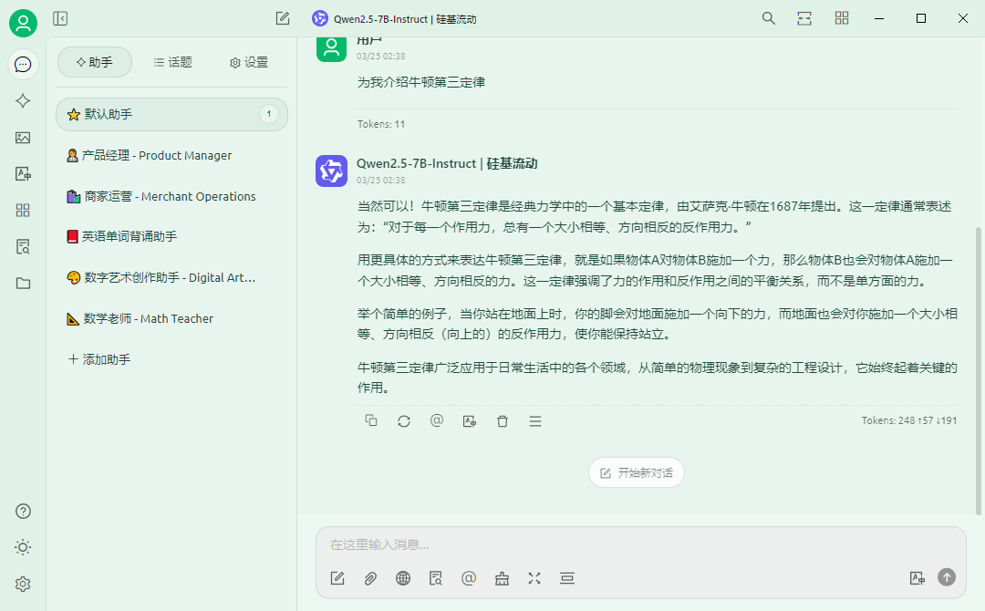Open the Mini Apps grid in sidebar
Screen dimensions: 985x611
tap(23, 210)
